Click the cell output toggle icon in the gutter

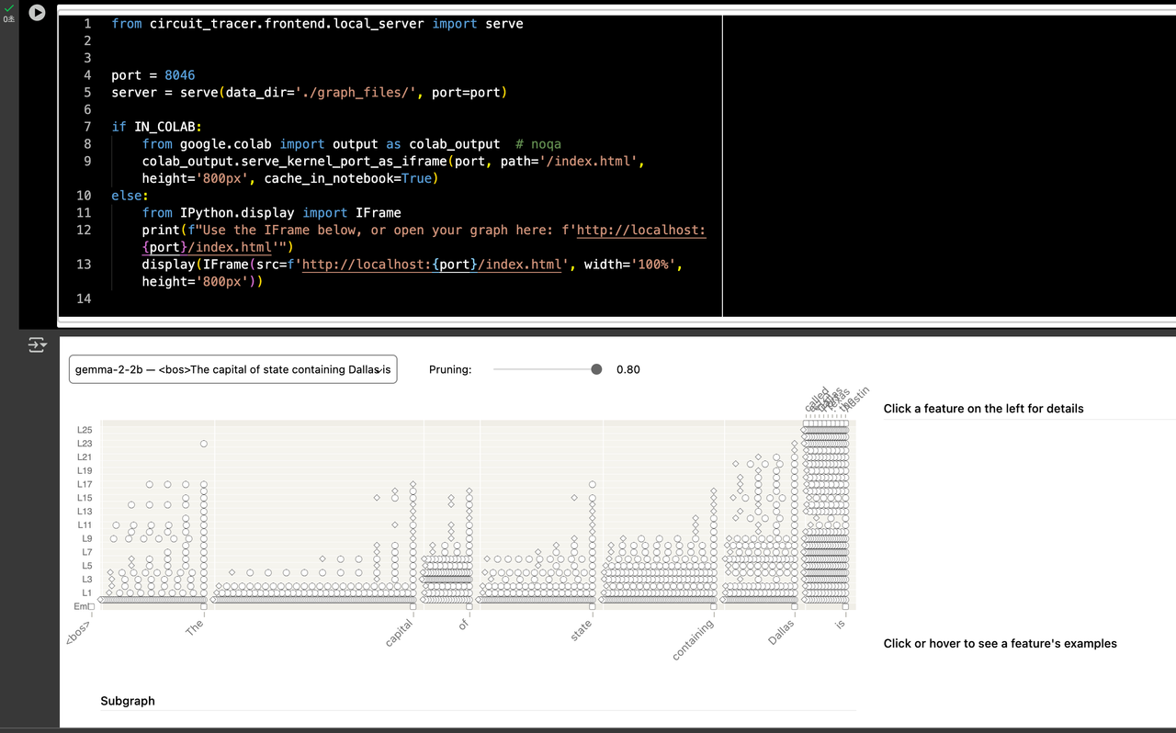[37, 345]
